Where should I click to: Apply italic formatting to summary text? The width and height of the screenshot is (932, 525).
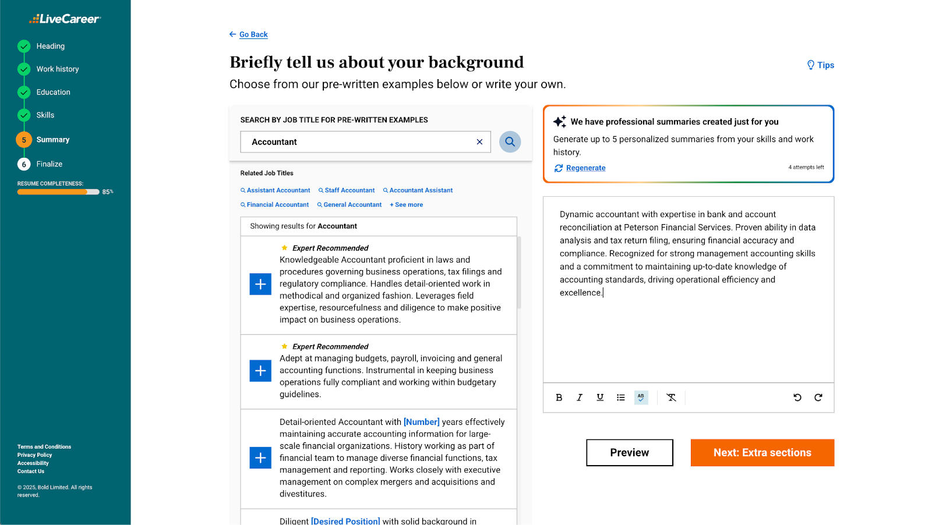pyautogui.click(x=580, y=398)
